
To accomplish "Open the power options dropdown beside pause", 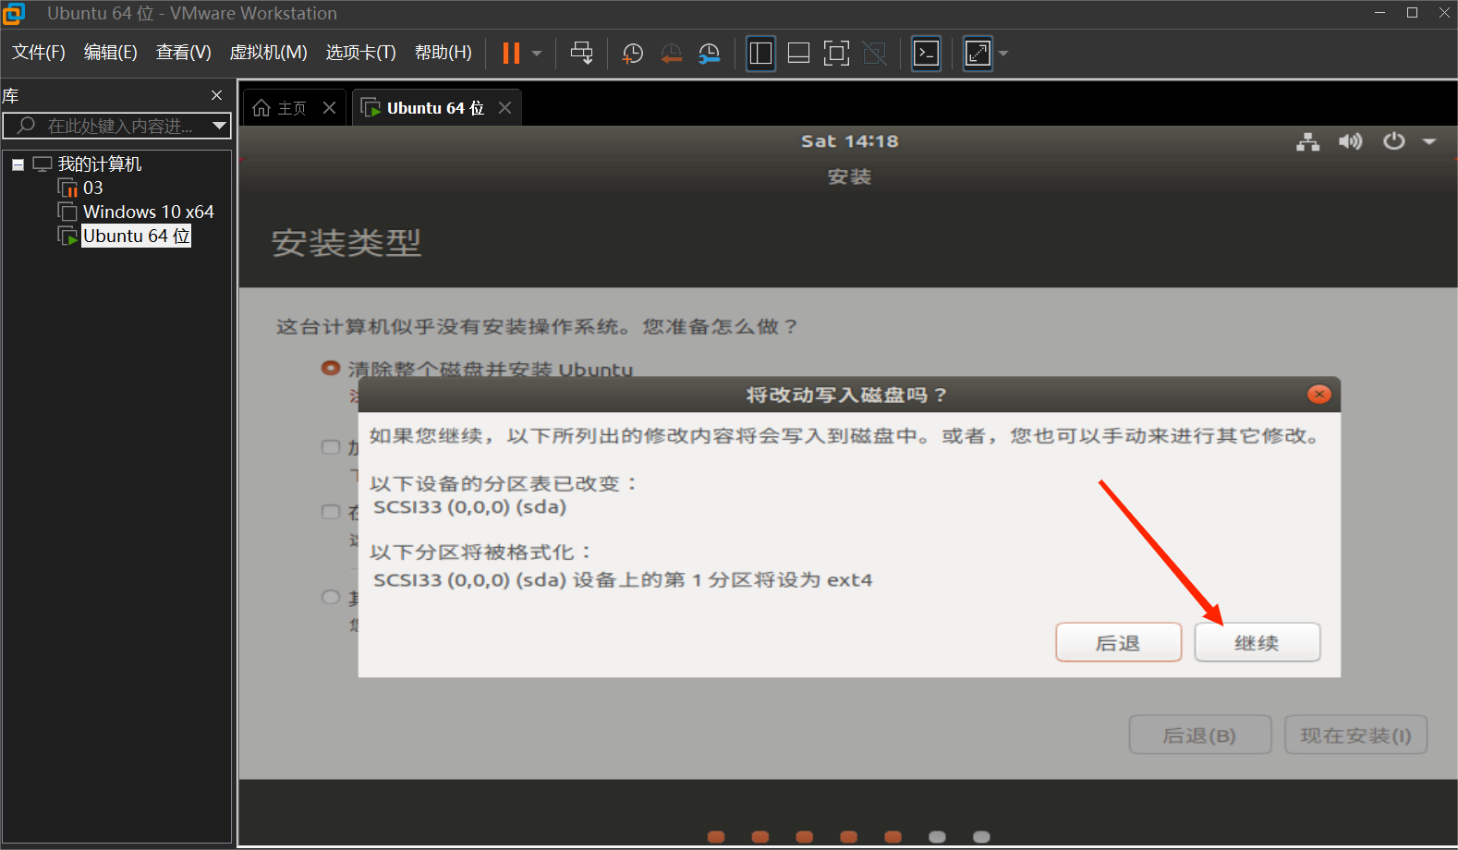I will click(x=537, y=54).
